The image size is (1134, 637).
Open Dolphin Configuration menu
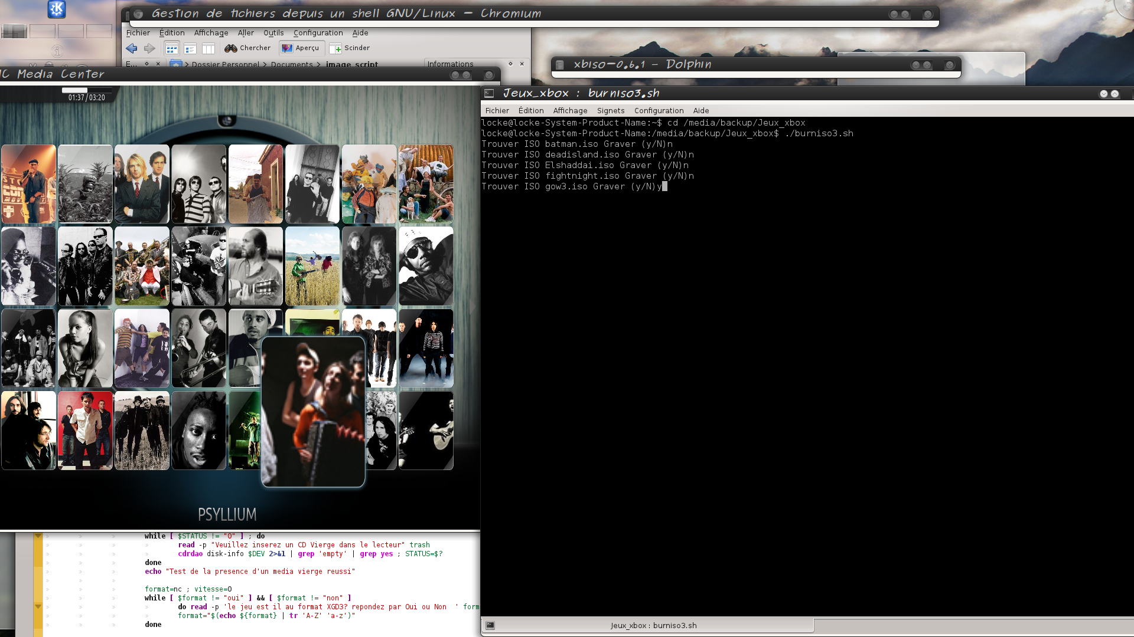(x=318, y=33)
